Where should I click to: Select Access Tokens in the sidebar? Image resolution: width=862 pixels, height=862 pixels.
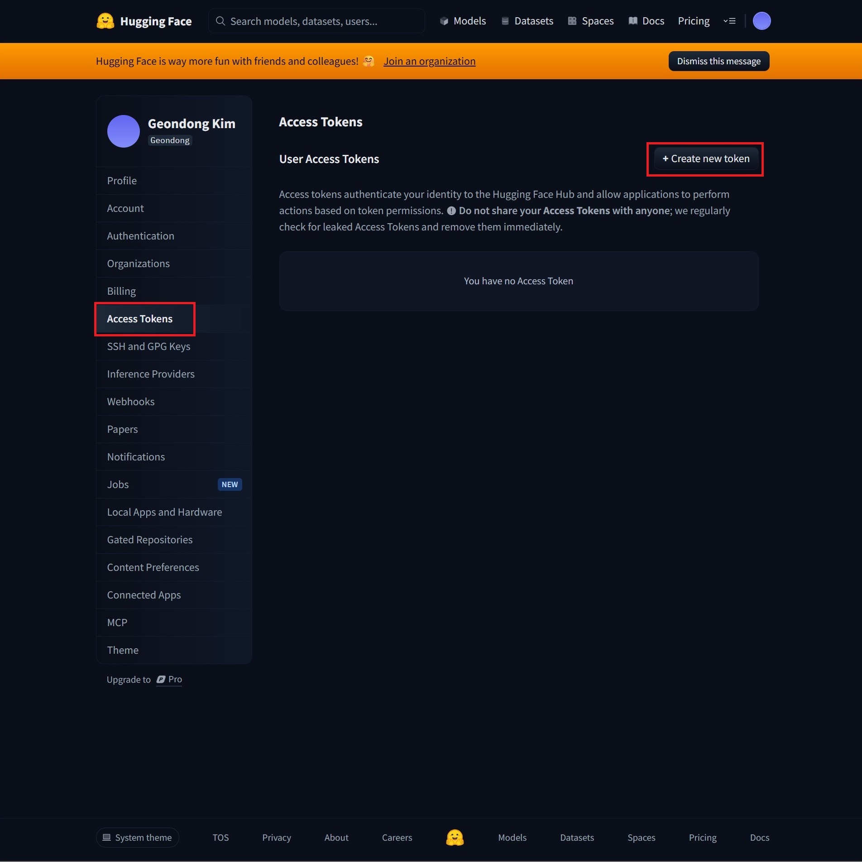pos(174,319)
